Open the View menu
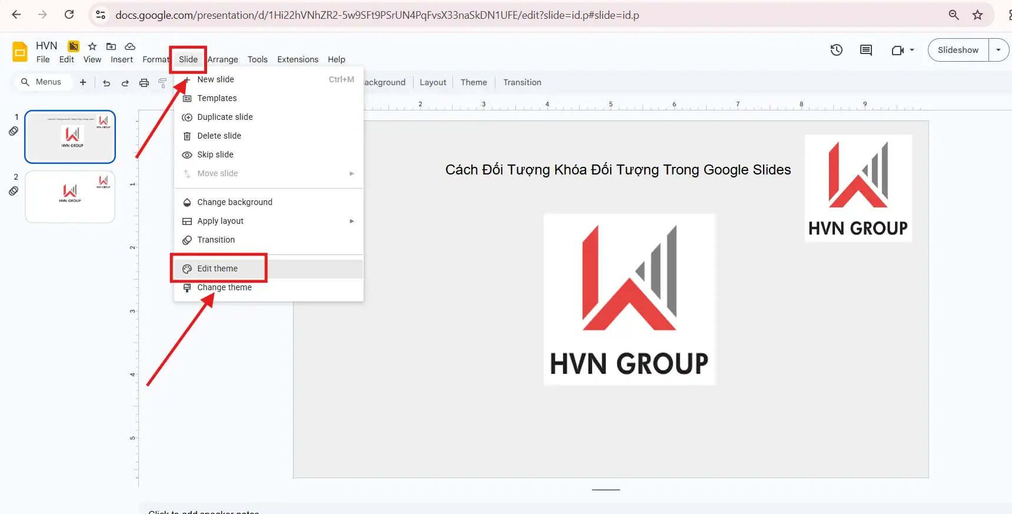 [92, 59]
